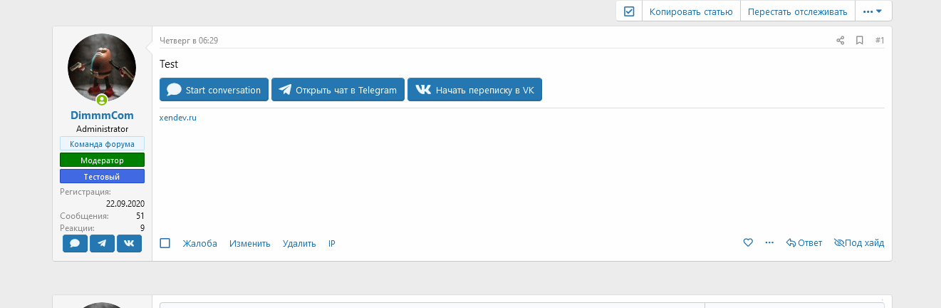Toggle the select-all checkbox in the top toolbar

coord(629,11)
